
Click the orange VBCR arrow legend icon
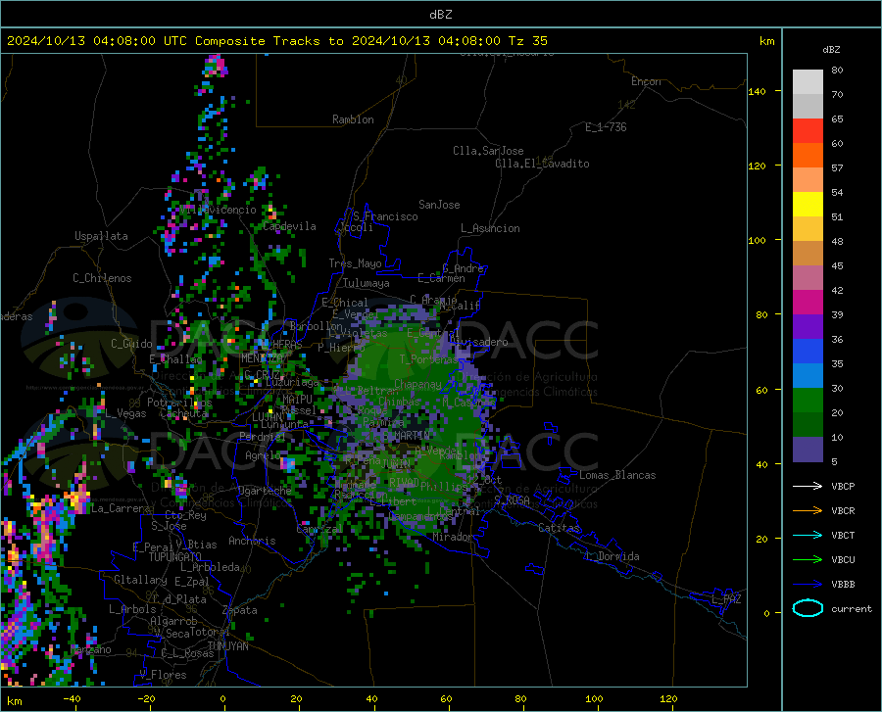click(808, 511)
